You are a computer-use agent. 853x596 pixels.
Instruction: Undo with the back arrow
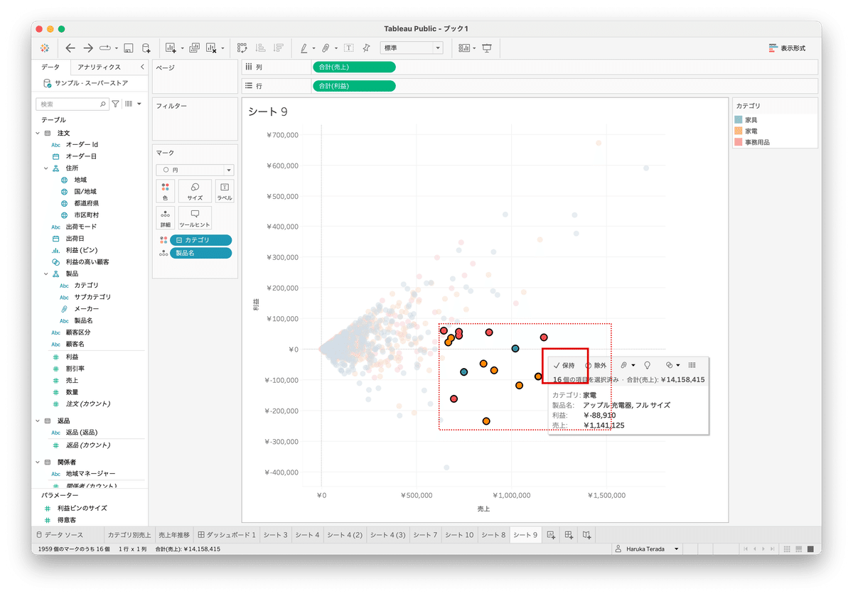coord(70,48)
